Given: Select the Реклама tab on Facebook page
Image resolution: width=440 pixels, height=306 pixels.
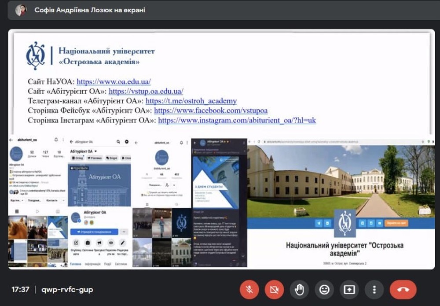Looking at the screenshot, I should click(94, 158).
